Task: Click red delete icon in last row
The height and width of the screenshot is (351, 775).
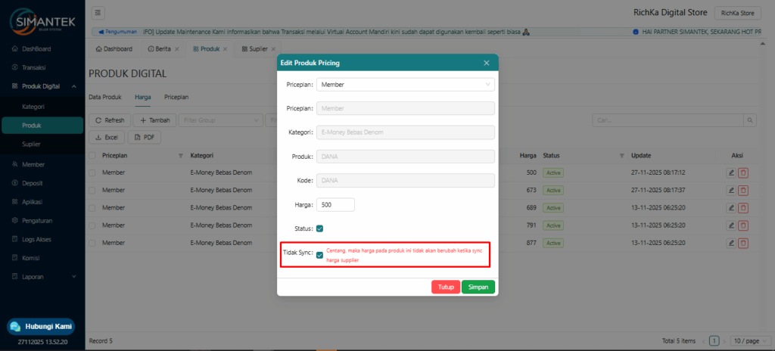Action: [x=743, y=243]
